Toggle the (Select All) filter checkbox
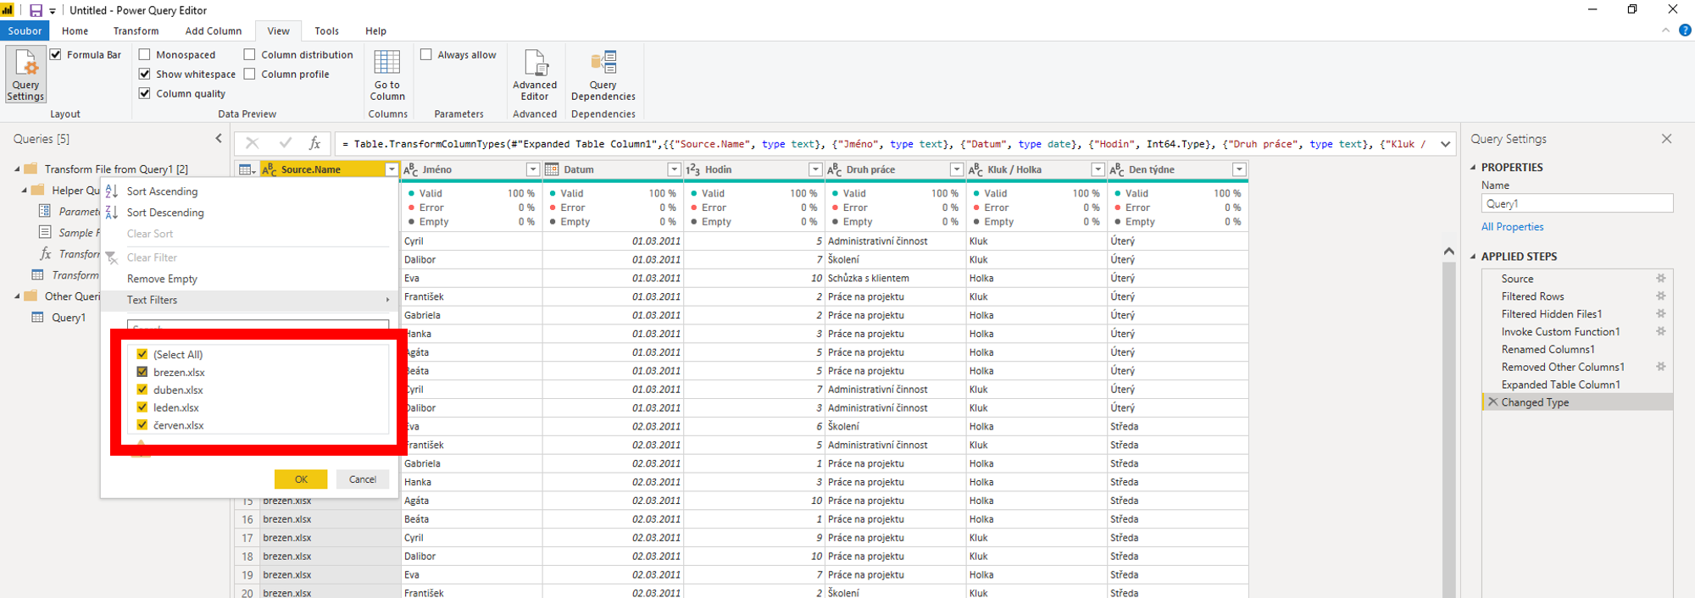Image resolution: width=1695 pixels, height=598 pixels. 142,354
